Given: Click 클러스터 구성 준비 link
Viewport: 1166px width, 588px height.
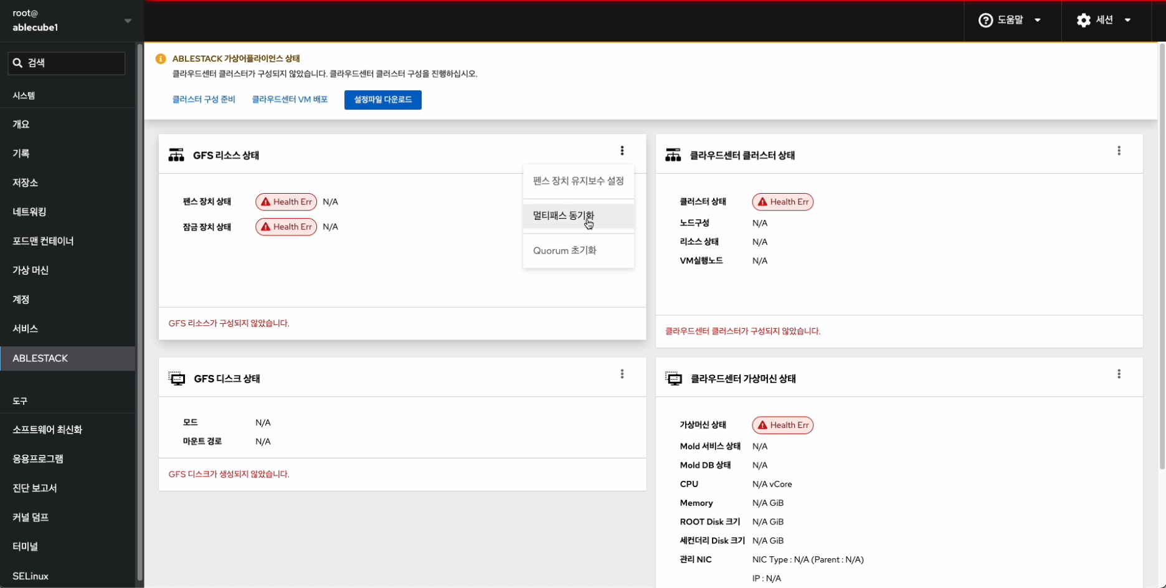Looking at the screenshot, I should point(204,100).
